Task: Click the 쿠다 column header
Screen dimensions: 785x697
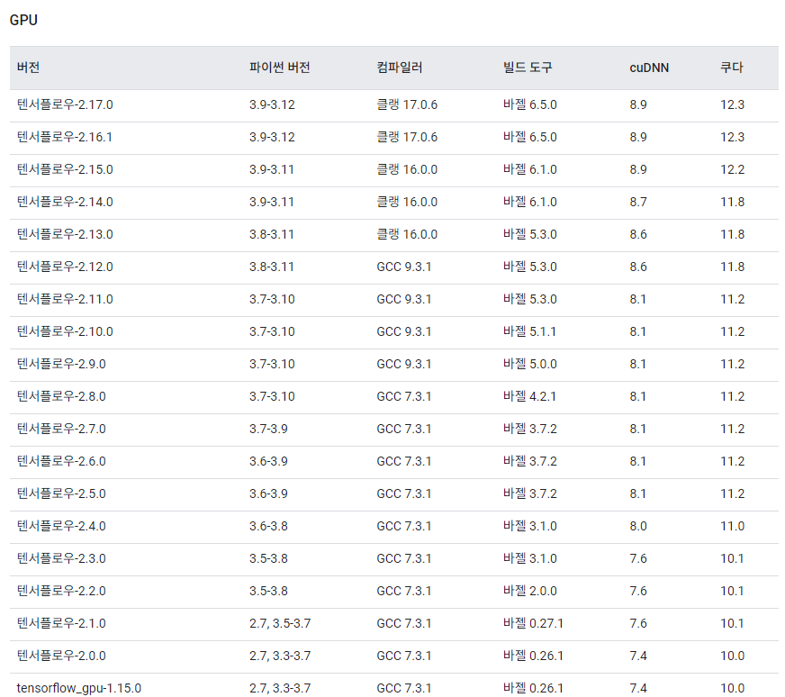Action: 731,68
